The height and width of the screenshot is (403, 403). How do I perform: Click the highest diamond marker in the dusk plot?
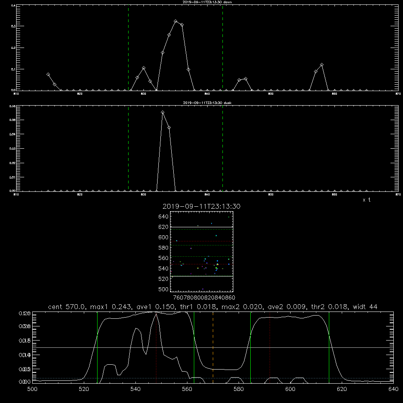click(162, 112)
